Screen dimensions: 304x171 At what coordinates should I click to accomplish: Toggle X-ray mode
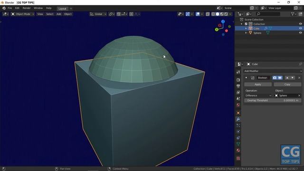click(x=208, y=14)
